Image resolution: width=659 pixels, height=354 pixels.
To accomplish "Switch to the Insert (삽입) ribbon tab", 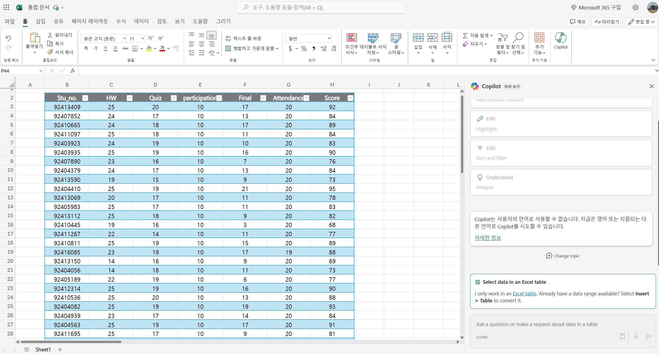I will pos(41,21).
